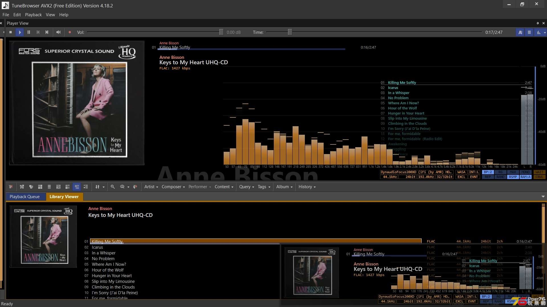The height and width of the screenshot is (307, 547).
Task: Click the large album cover in Player View
Action: click(x=77, y=103)
